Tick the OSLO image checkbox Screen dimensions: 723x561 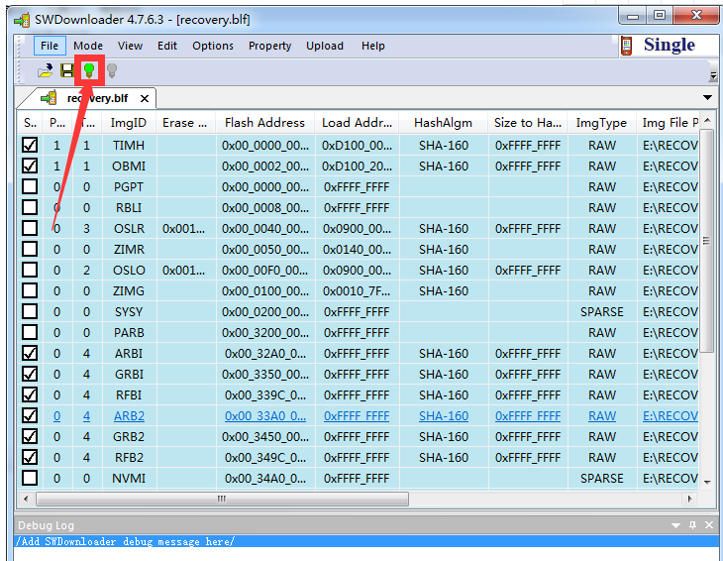point(30,270)
